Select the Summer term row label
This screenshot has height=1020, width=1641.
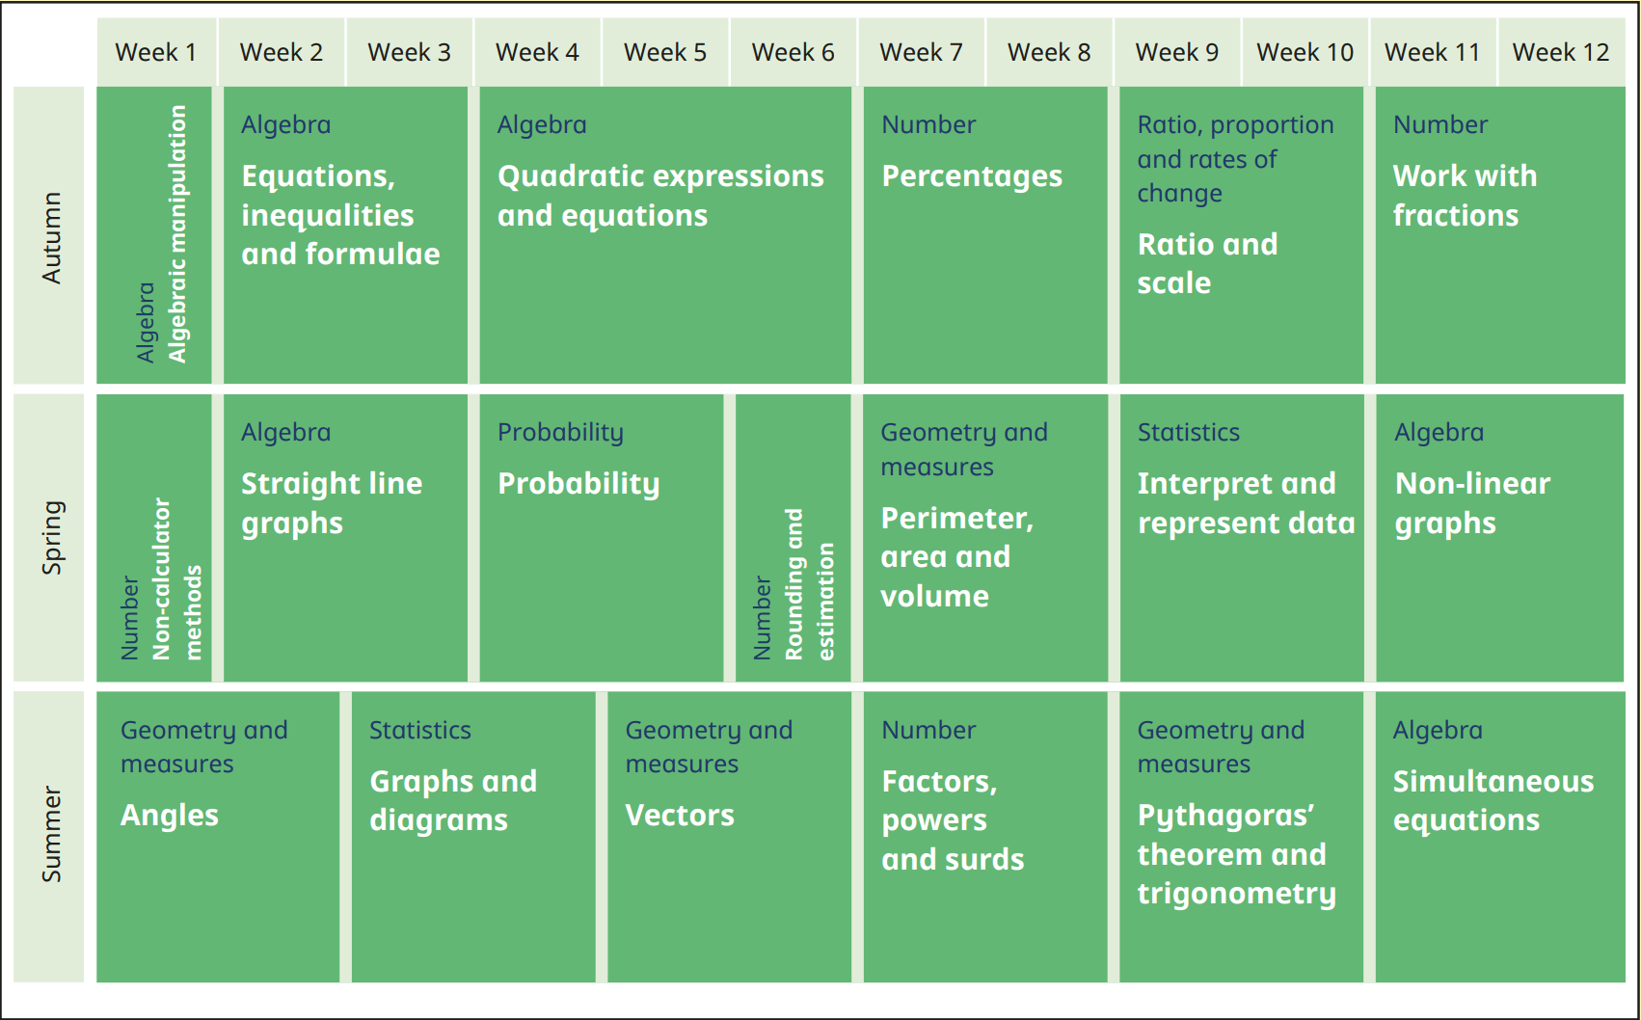coord(50,835)
